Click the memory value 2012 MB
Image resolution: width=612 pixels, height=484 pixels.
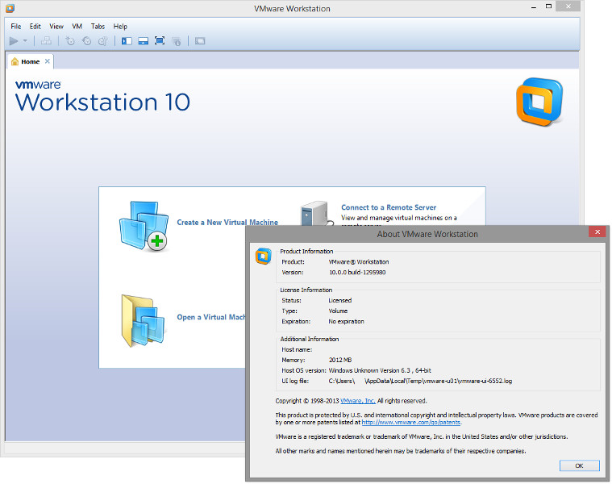pyautogui.click(x=340, y=361)
